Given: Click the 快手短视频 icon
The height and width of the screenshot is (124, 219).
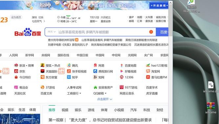Looking at the screenshot, I should [x=69, y=71].
